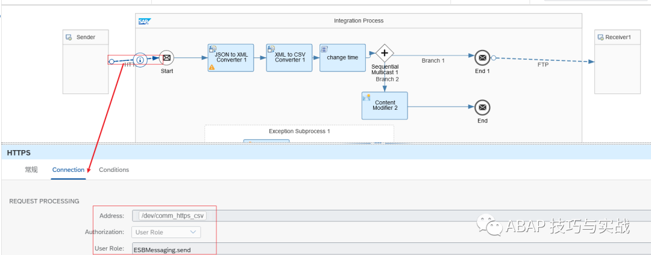Viewport: 651px width, 255px height.
Task: Select the End 1 message event icon
Action: pyautogui.click(x=482, y=58)
